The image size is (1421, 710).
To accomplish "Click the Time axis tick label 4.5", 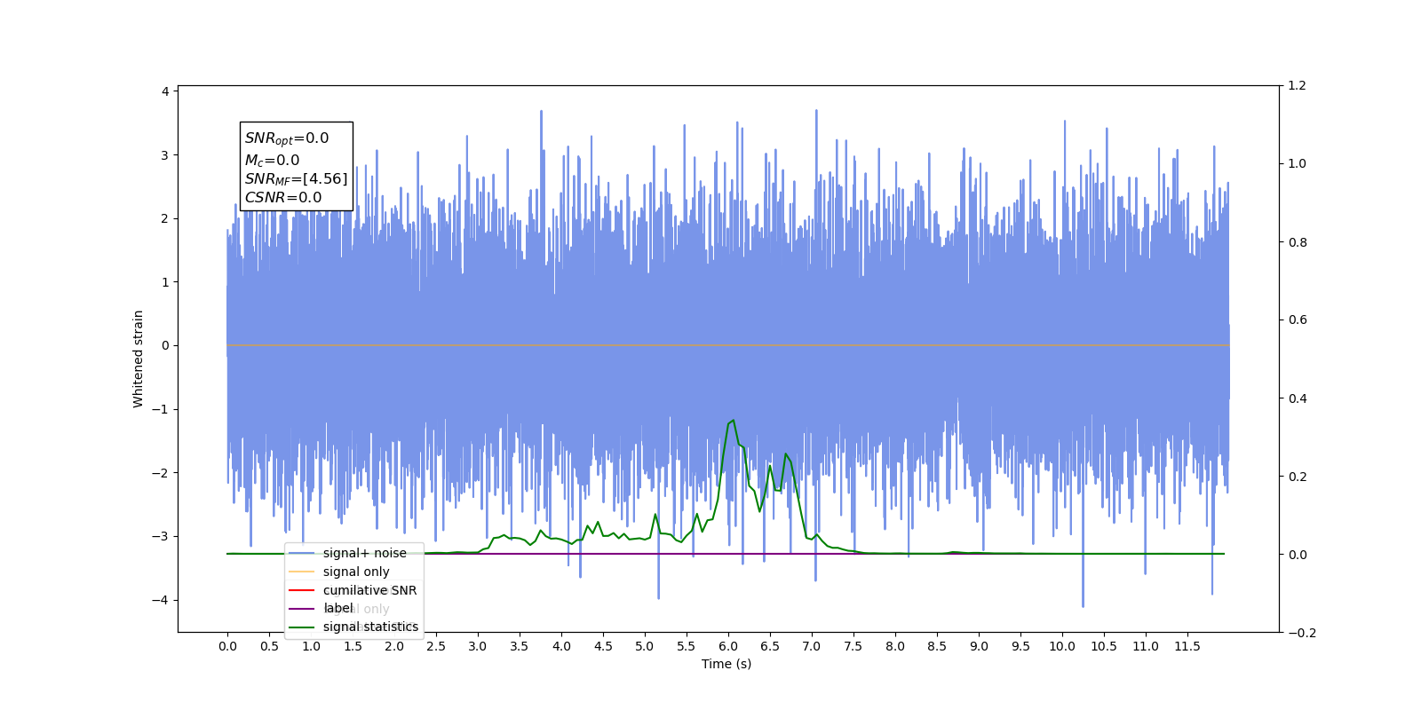I will pos(603,646).
